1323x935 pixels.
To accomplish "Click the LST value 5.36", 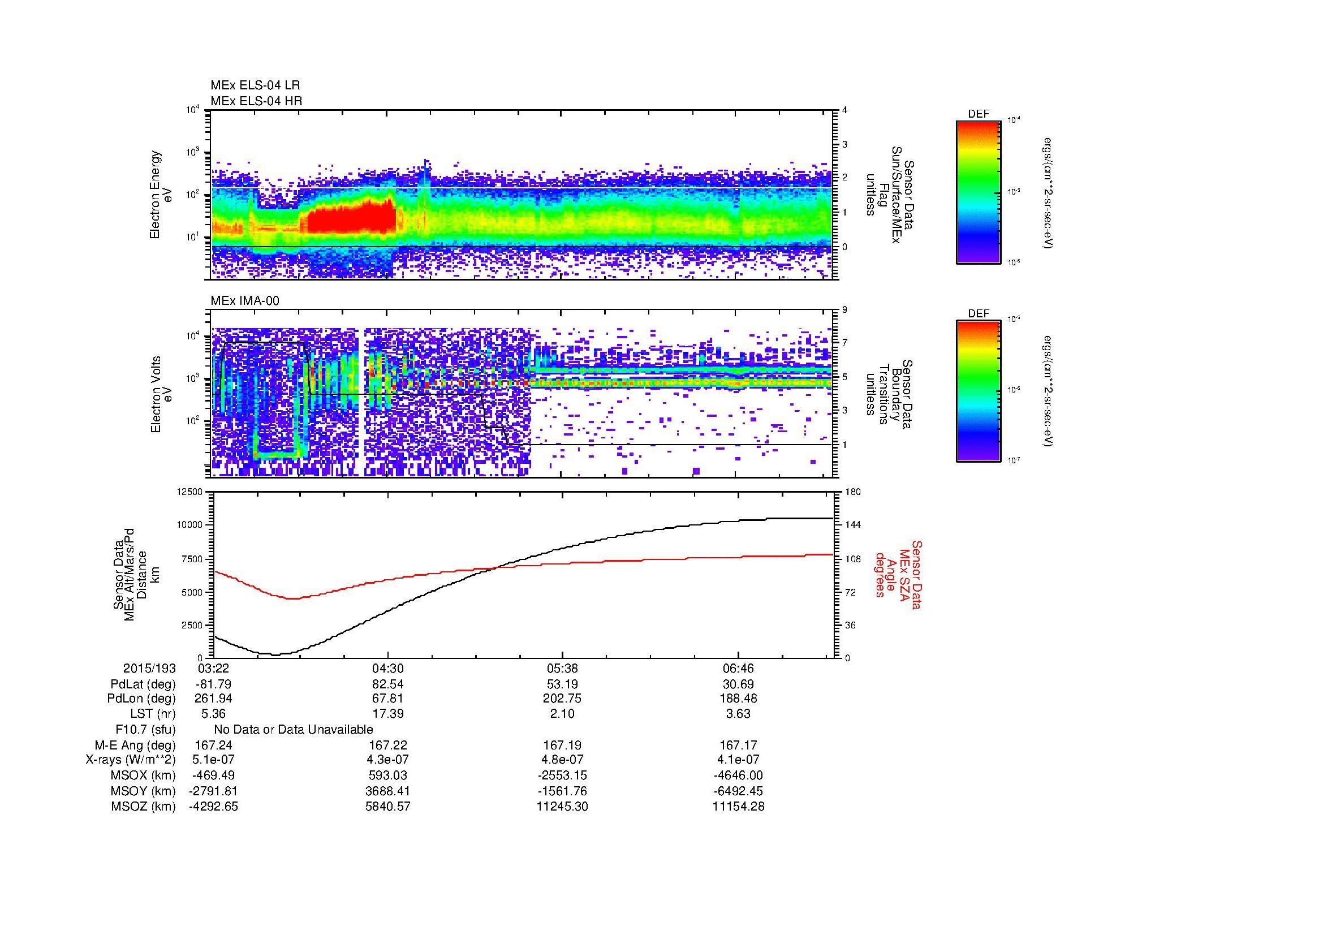I will (x=214, y=714).
